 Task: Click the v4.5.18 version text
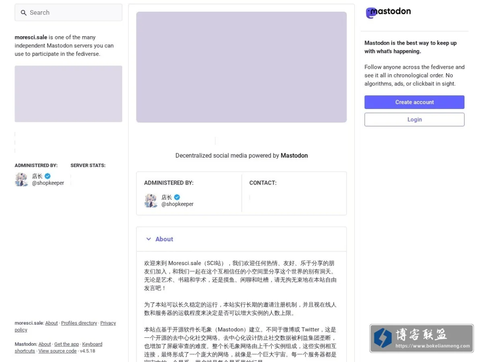(87, 351)
